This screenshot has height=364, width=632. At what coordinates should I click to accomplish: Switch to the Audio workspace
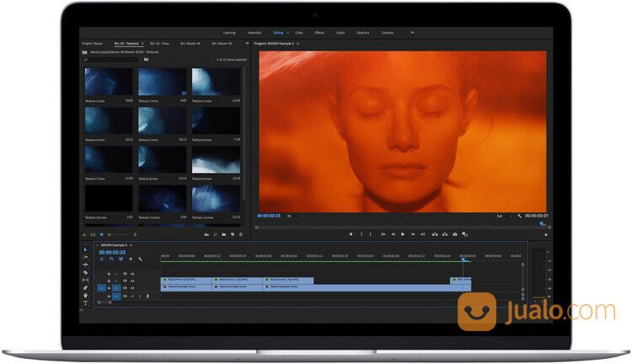340,33
